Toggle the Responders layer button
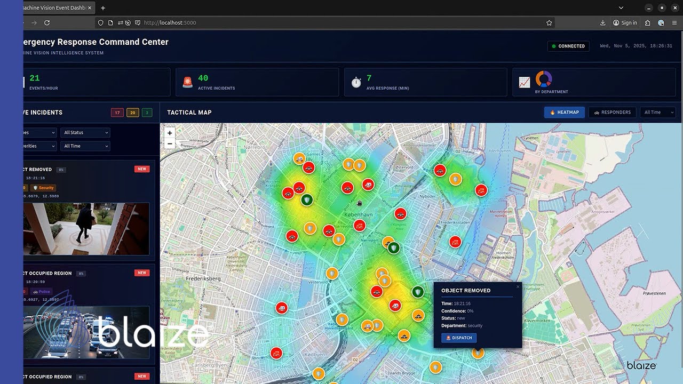683x384 pixels. (x=612, y=113)
